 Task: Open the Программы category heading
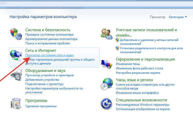pyautogui.click(x=36, y=101)
